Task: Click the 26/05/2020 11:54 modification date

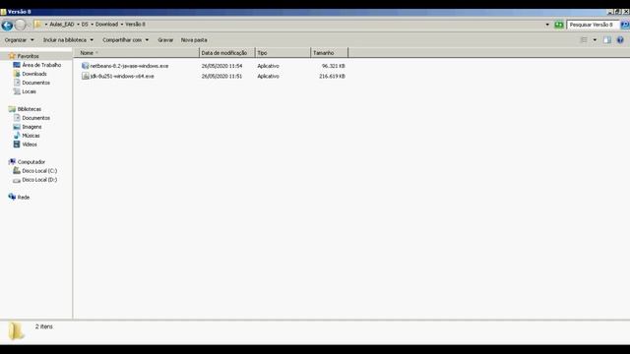Action: pos(221,66)
